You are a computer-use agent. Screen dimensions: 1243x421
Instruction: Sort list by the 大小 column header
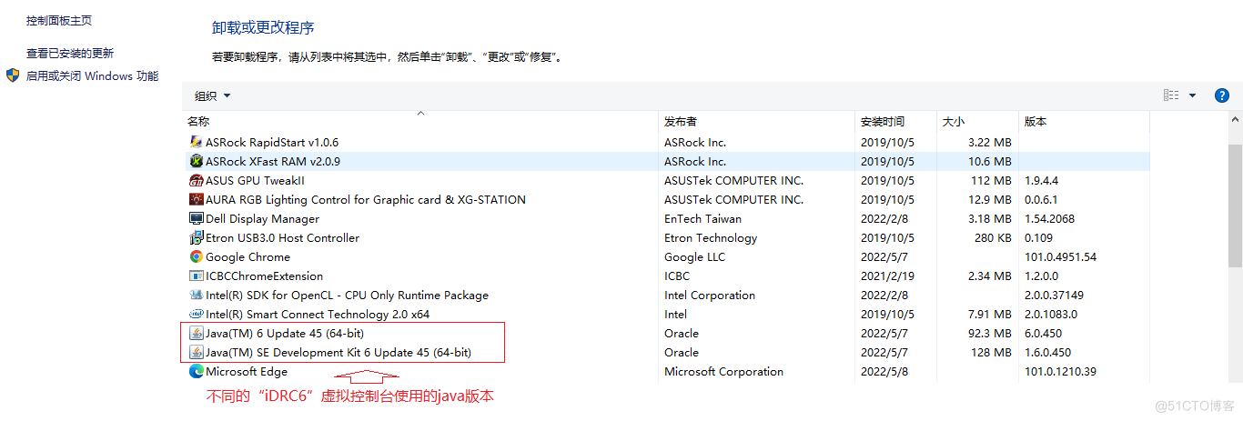pyautogui.click(x=977, y=121)
